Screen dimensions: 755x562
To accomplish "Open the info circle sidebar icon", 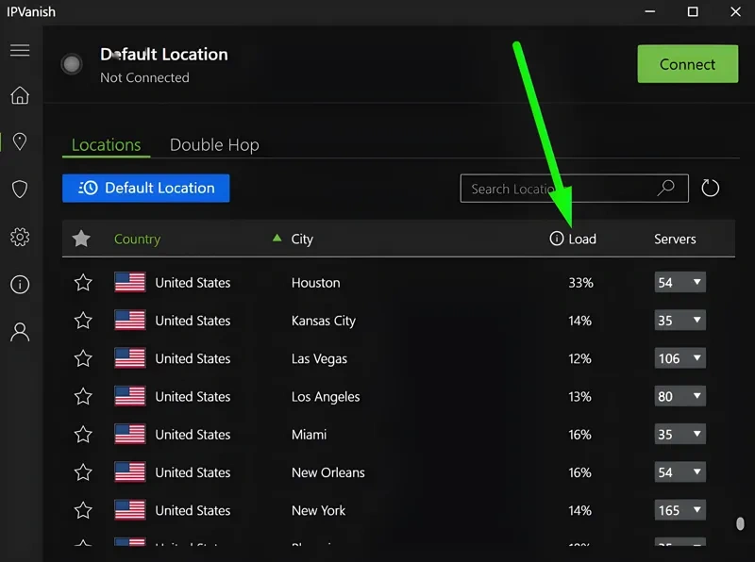I will [20, 285].
